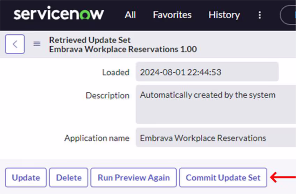Click the Description label
This screenshot has height=194, width=296.
(x=108, y=96)
